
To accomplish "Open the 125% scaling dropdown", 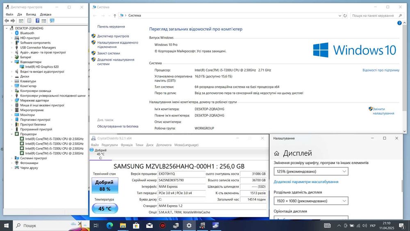I will pos(311,172).
